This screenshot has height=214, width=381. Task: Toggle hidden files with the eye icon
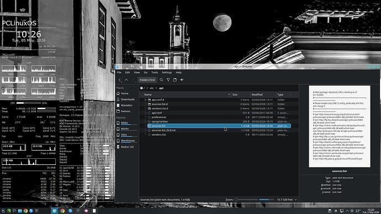coord(182,80)
